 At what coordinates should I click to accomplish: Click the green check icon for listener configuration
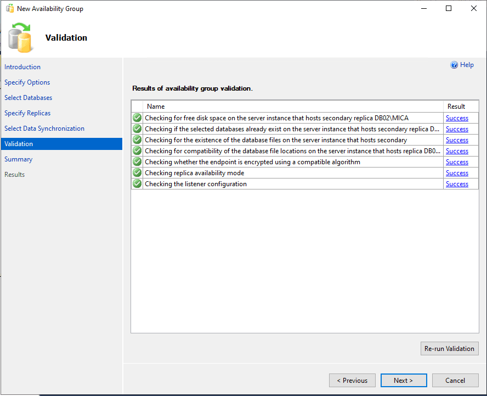click(x=137, y=183)
